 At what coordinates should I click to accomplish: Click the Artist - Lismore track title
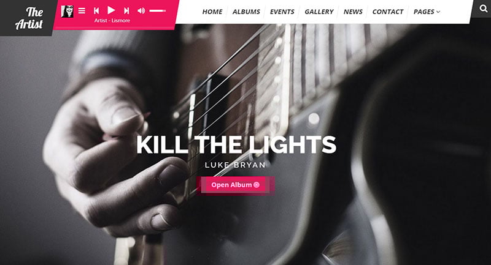click(x=112, y=21)
